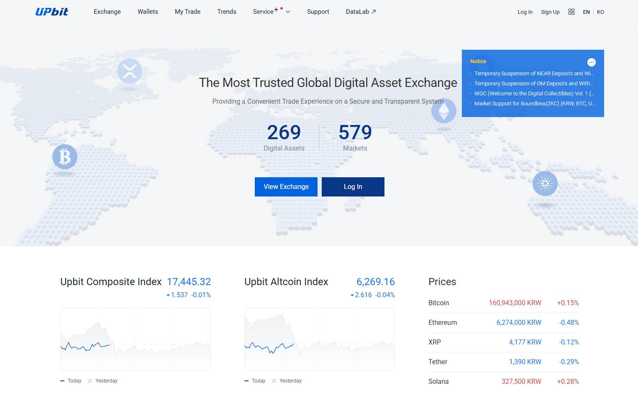
Task: Open the Exchange menu
Action: pyautogui.click(x=107, y=12)
